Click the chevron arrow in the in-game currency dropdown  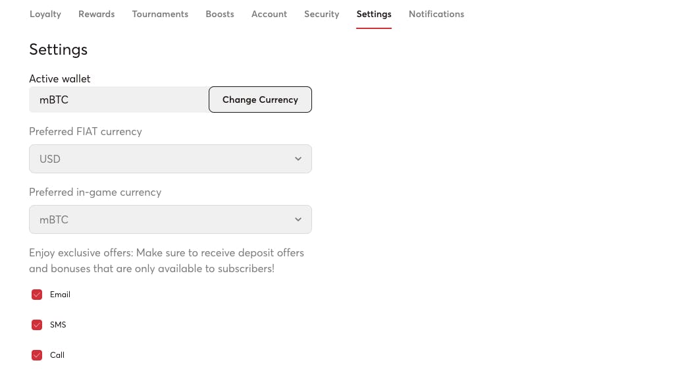[x=298, y=219]
